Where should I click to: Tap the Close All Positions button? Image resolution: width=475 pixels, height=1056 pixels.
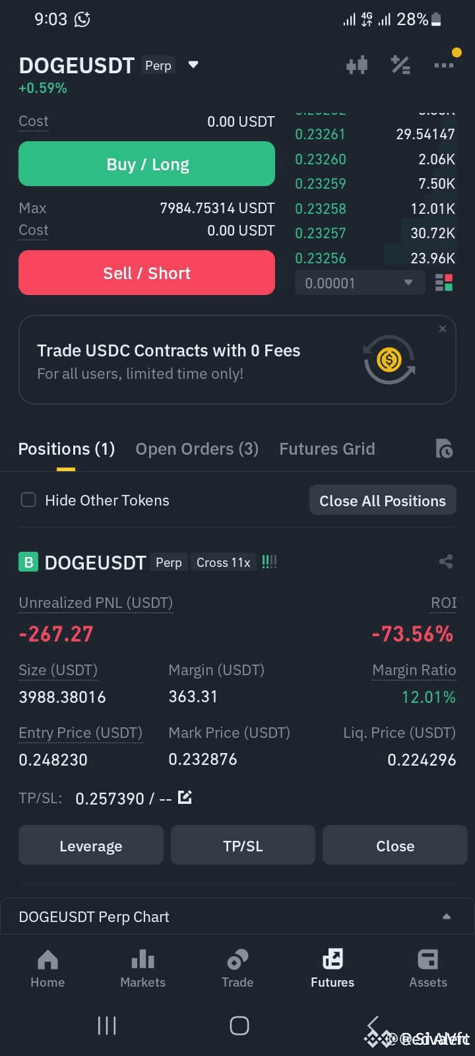coord(383,500)
